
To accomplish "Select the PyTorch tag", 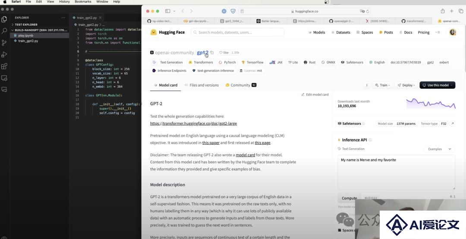I will pyautogui.click(x=227, y=62).
